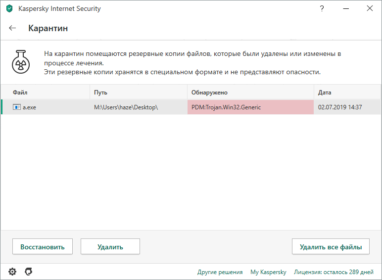382x280 pixels.
Task: Close the Kaspersky window
Action: coord(370,8)
